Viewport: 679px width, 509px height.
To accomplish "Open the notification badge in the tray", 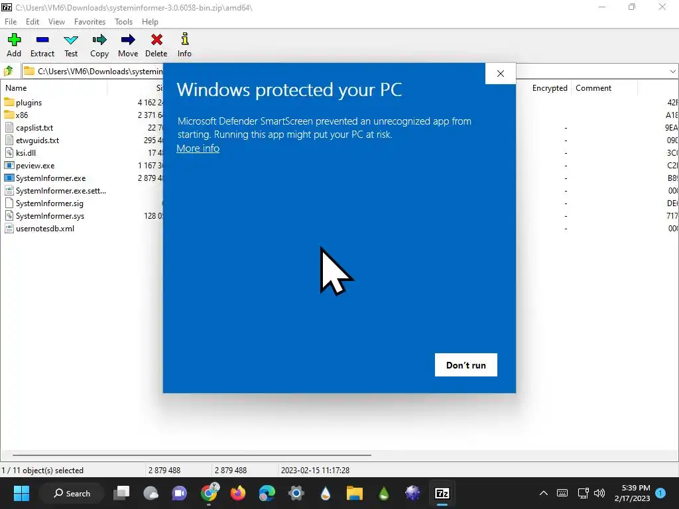I will click(x=660, y=493).
